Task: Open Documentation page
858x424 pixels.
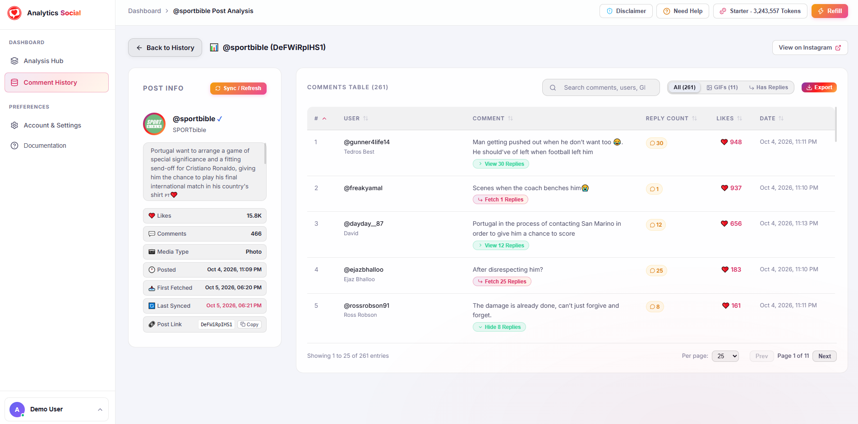Action: 56,146
